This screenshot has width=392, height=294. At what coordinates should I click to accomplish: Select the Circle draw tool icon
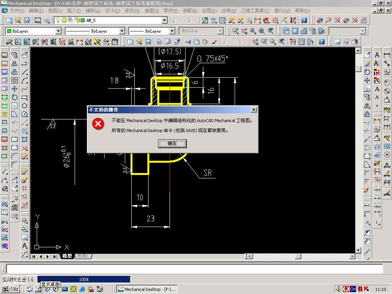pos(24,114)
